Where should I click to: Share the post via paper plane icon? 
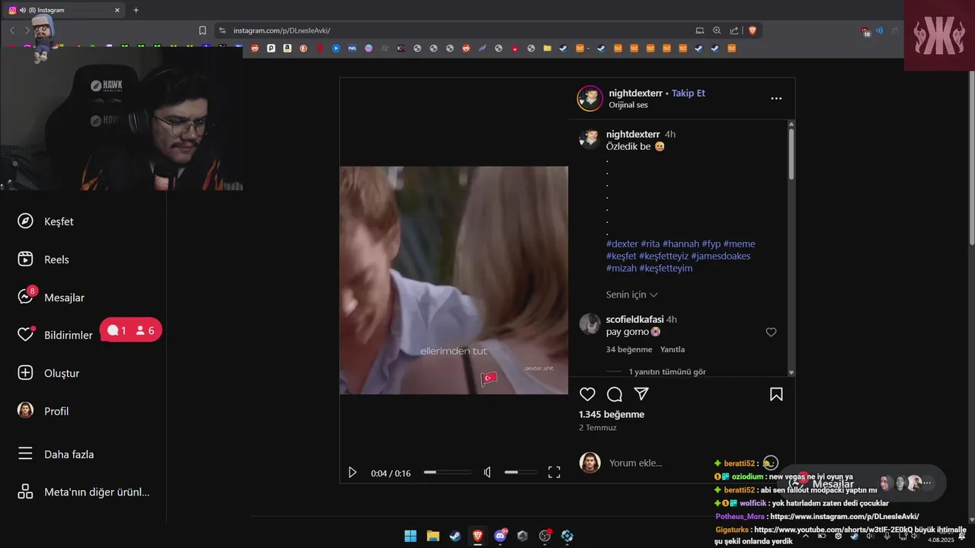(x=642, y=394)
